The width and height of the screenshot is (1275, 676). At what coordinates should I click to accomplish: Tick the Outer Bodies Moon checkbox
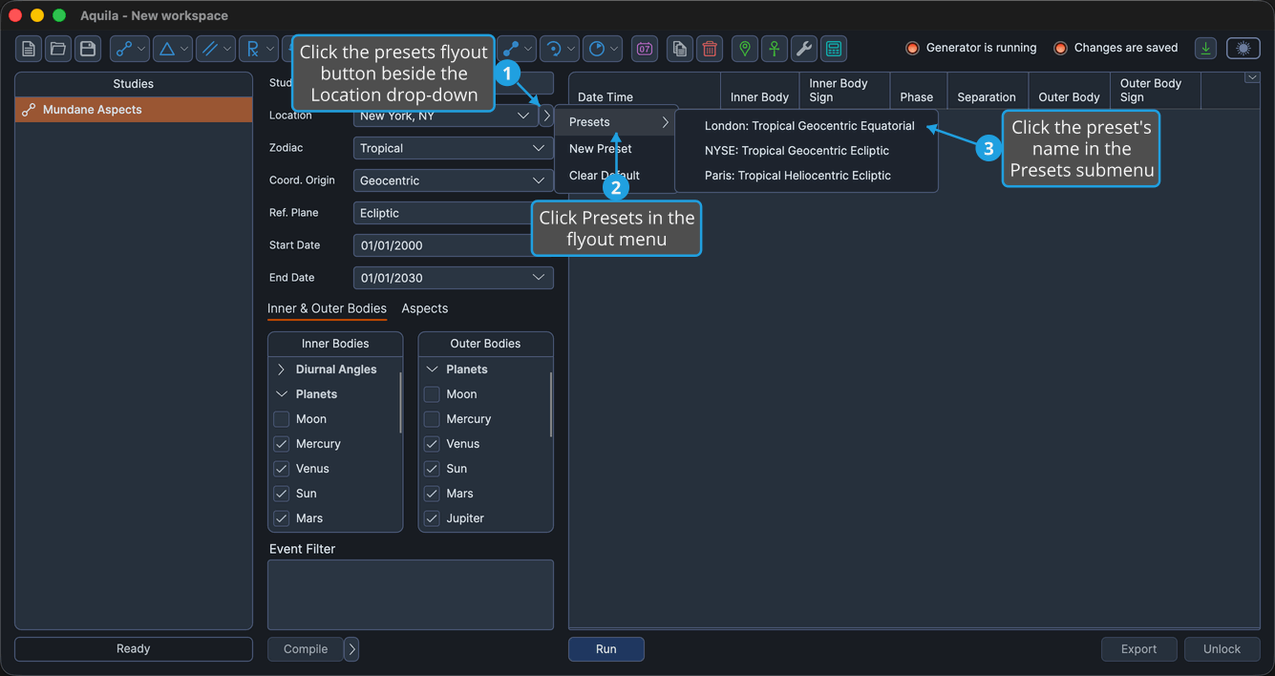[x=432, y=394]
